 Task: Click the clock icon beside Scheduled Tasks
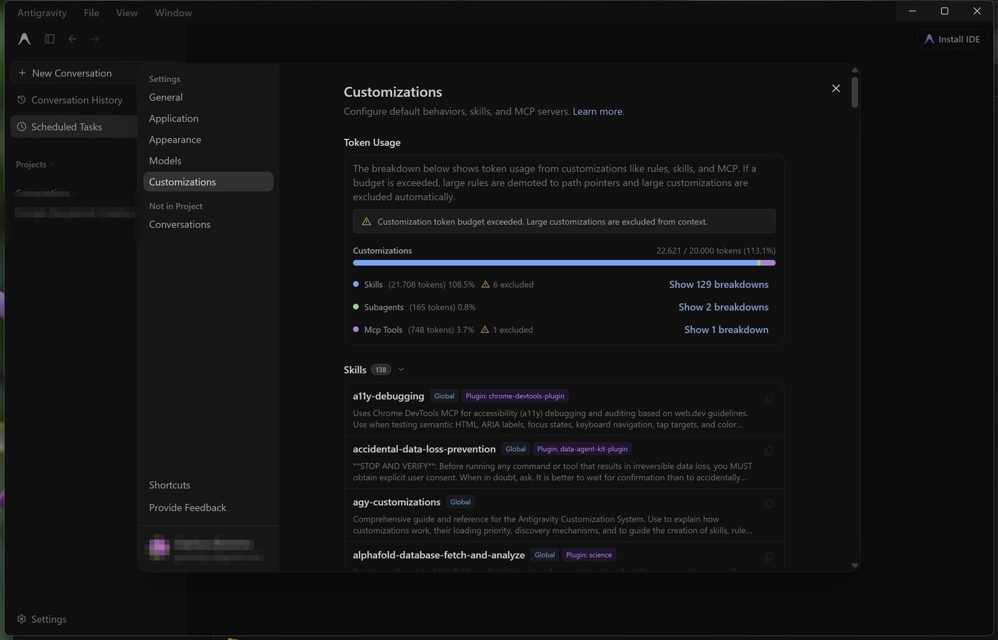(21, 127)
